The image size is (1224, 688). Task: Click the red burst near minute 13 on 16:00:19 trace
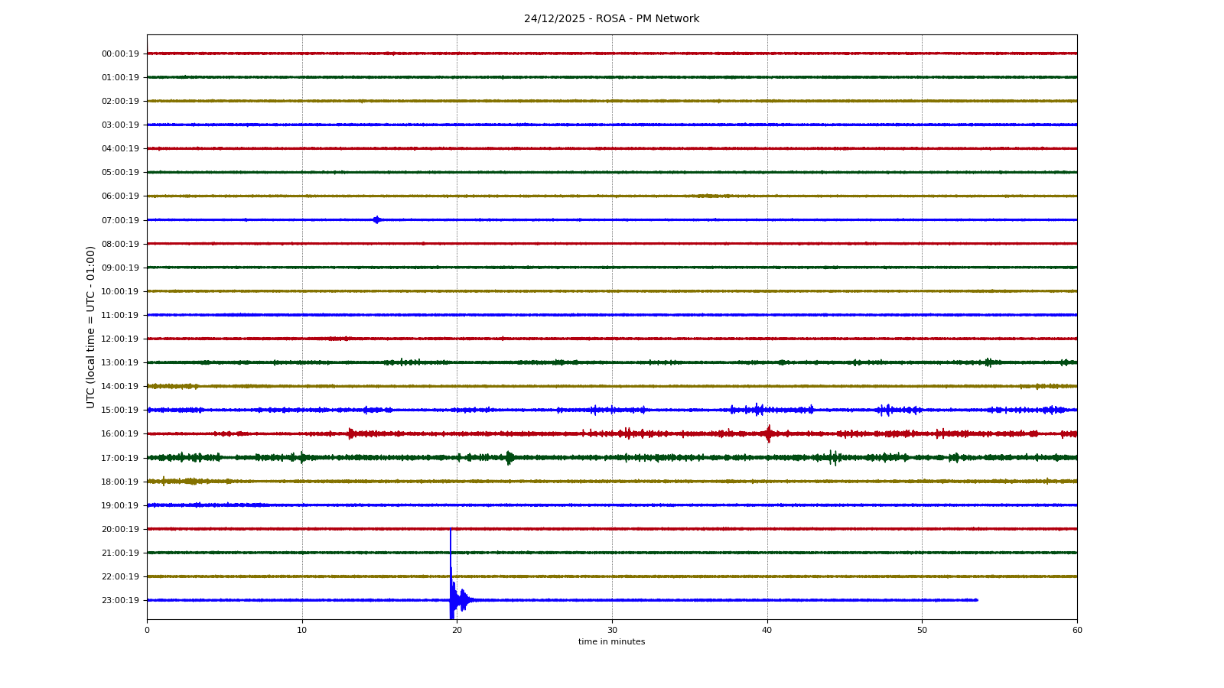coord(350,433)
